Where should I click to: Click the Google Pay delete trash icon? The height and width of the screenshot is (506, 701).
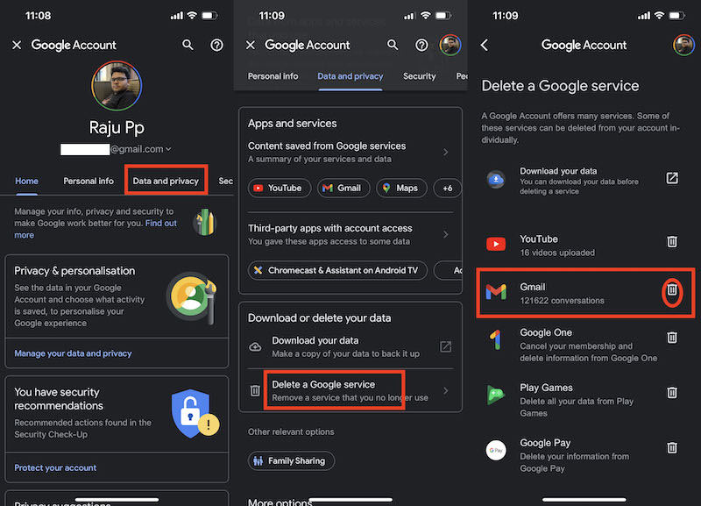click(x=672, y=448)
